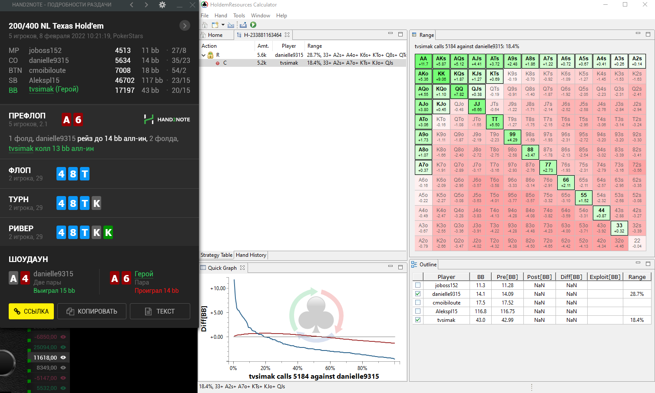This screenshot has width=655, height=393.
Task: Open the Help menu
Action: (x=281, y=15)
